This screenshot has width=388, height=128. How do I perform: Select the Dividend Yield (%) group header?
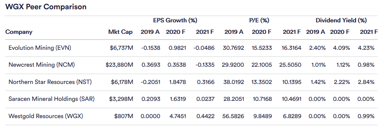(341, 20)
